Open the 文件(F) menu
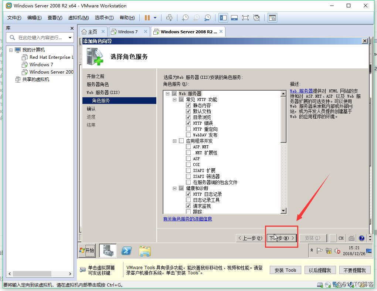 [x=14, y=18]
